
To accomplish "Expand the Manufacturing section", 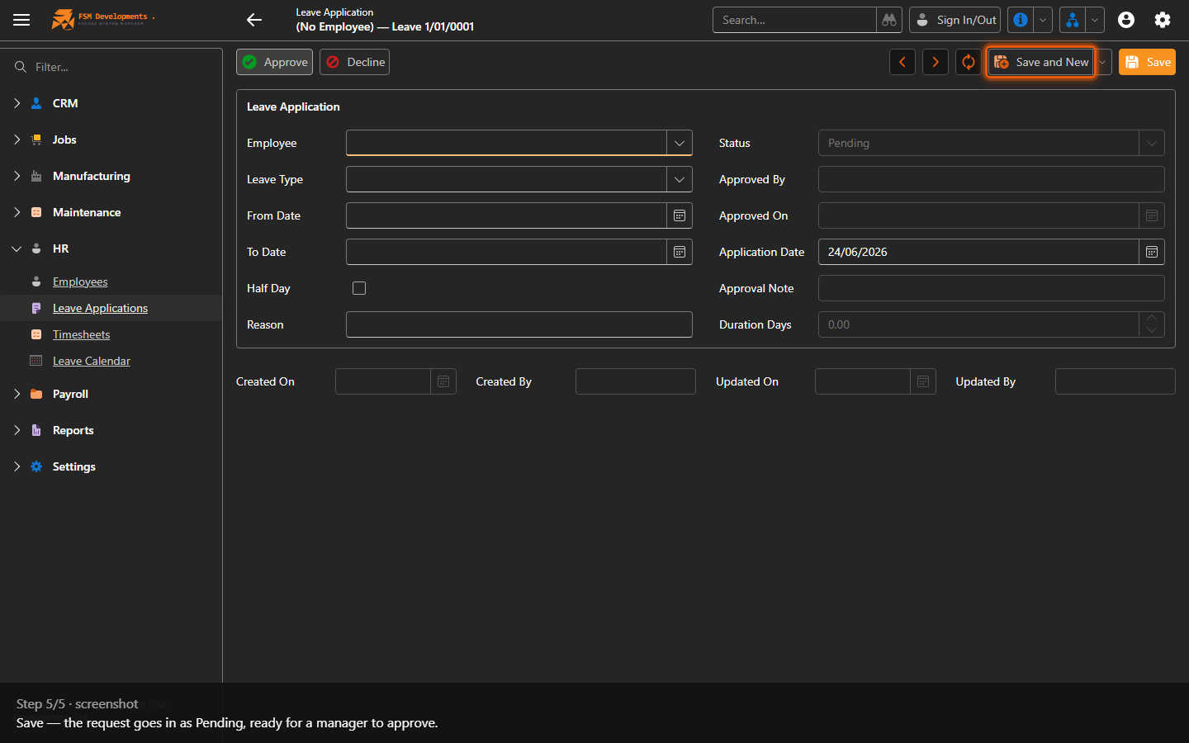I will [17, 176].
